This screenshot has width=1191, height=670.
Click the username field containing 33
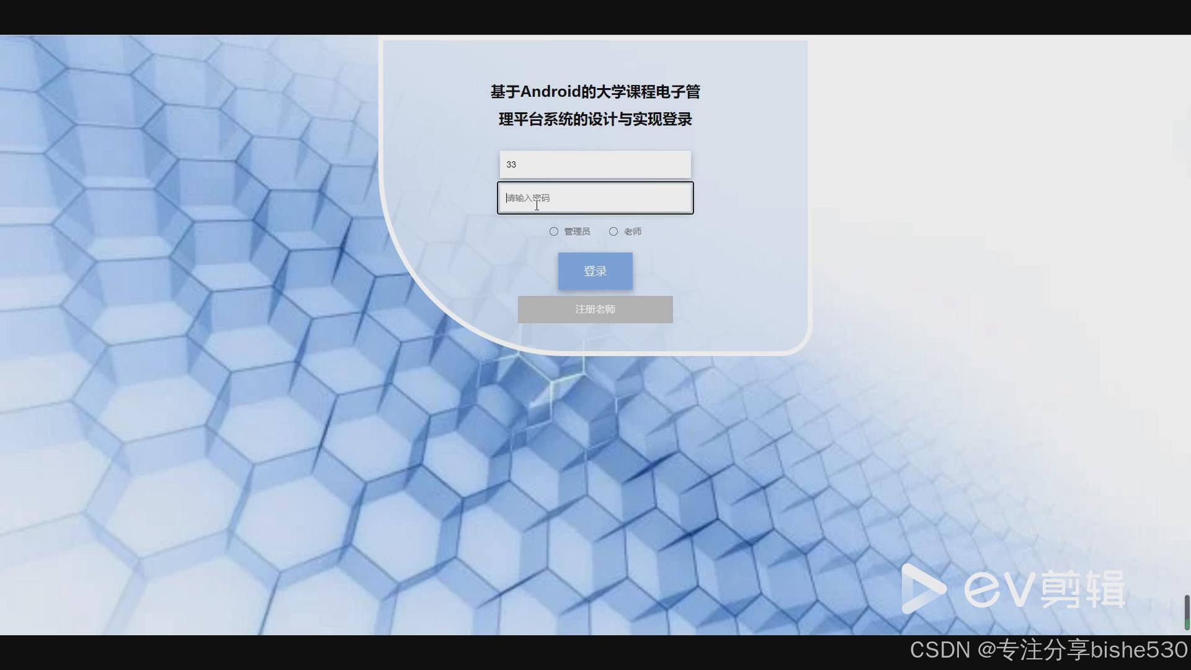595,164
